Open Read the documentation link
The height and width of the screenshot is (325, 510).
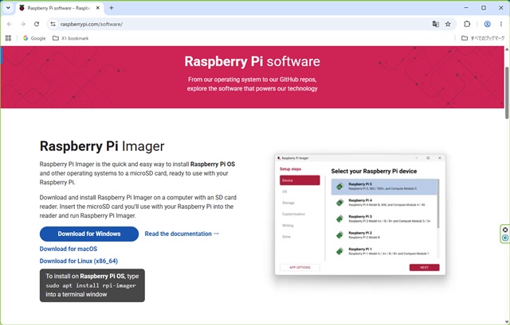click(182, 234)
